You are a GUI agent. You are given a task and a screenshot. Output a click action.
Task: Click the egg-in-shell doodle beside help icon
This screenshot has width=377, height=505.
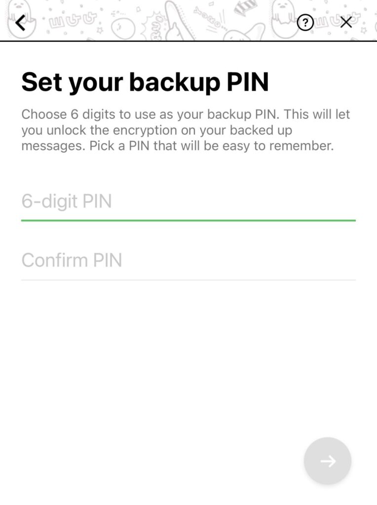click(284, 20)
